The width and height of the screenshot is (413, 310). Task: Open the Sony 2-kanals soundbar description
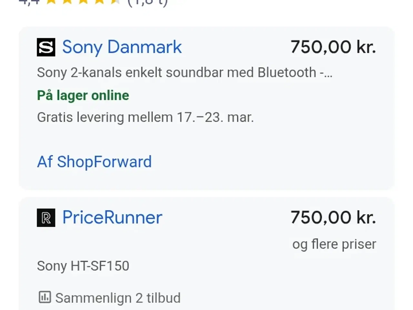pyautogui.click(x=176, y=73)
